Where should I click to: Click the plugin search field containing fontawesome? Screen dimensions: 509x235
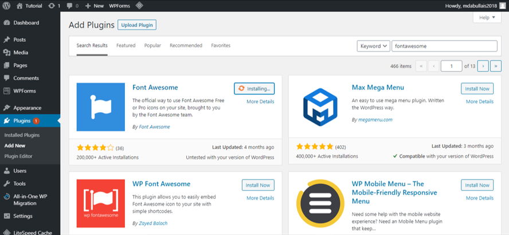444,46
